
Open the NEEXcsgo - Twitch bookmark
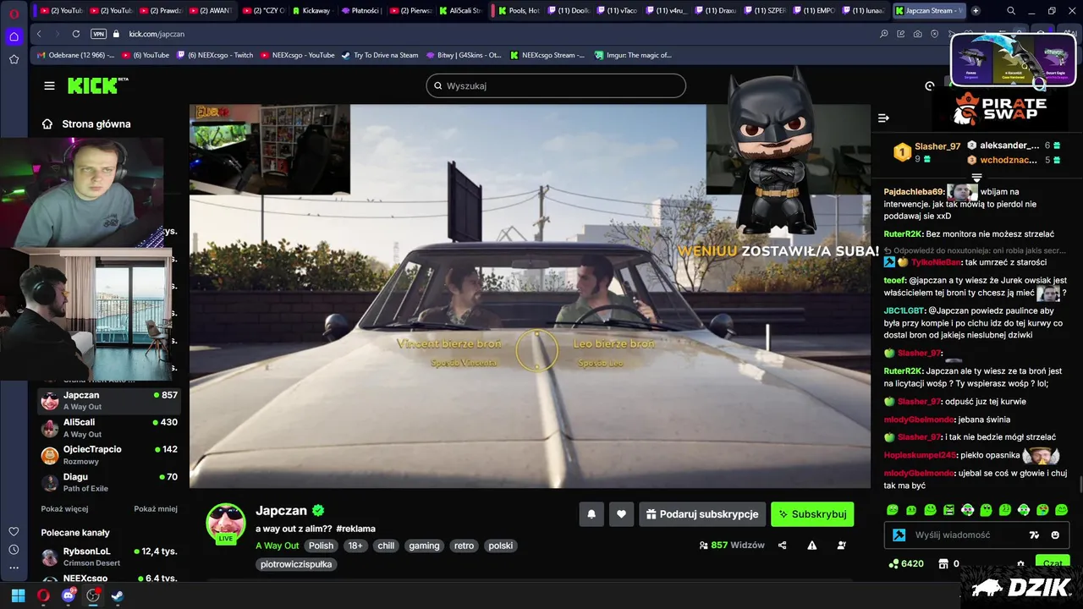coord(215,55)
